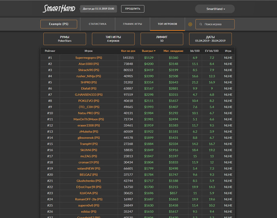
Task: Click the Игрок column header
Action: 89,51
